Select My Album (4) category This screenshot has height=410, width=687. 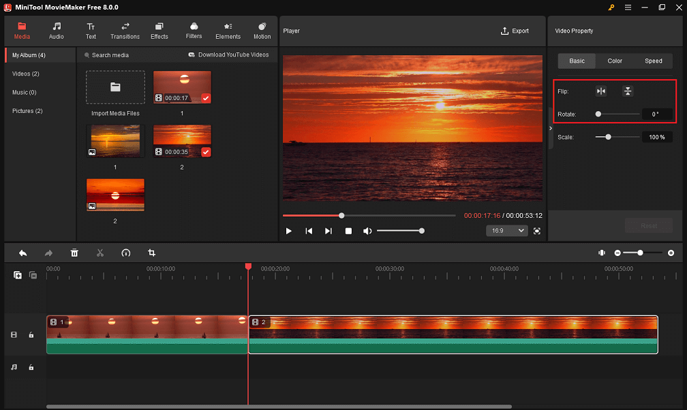pos(40,55)
